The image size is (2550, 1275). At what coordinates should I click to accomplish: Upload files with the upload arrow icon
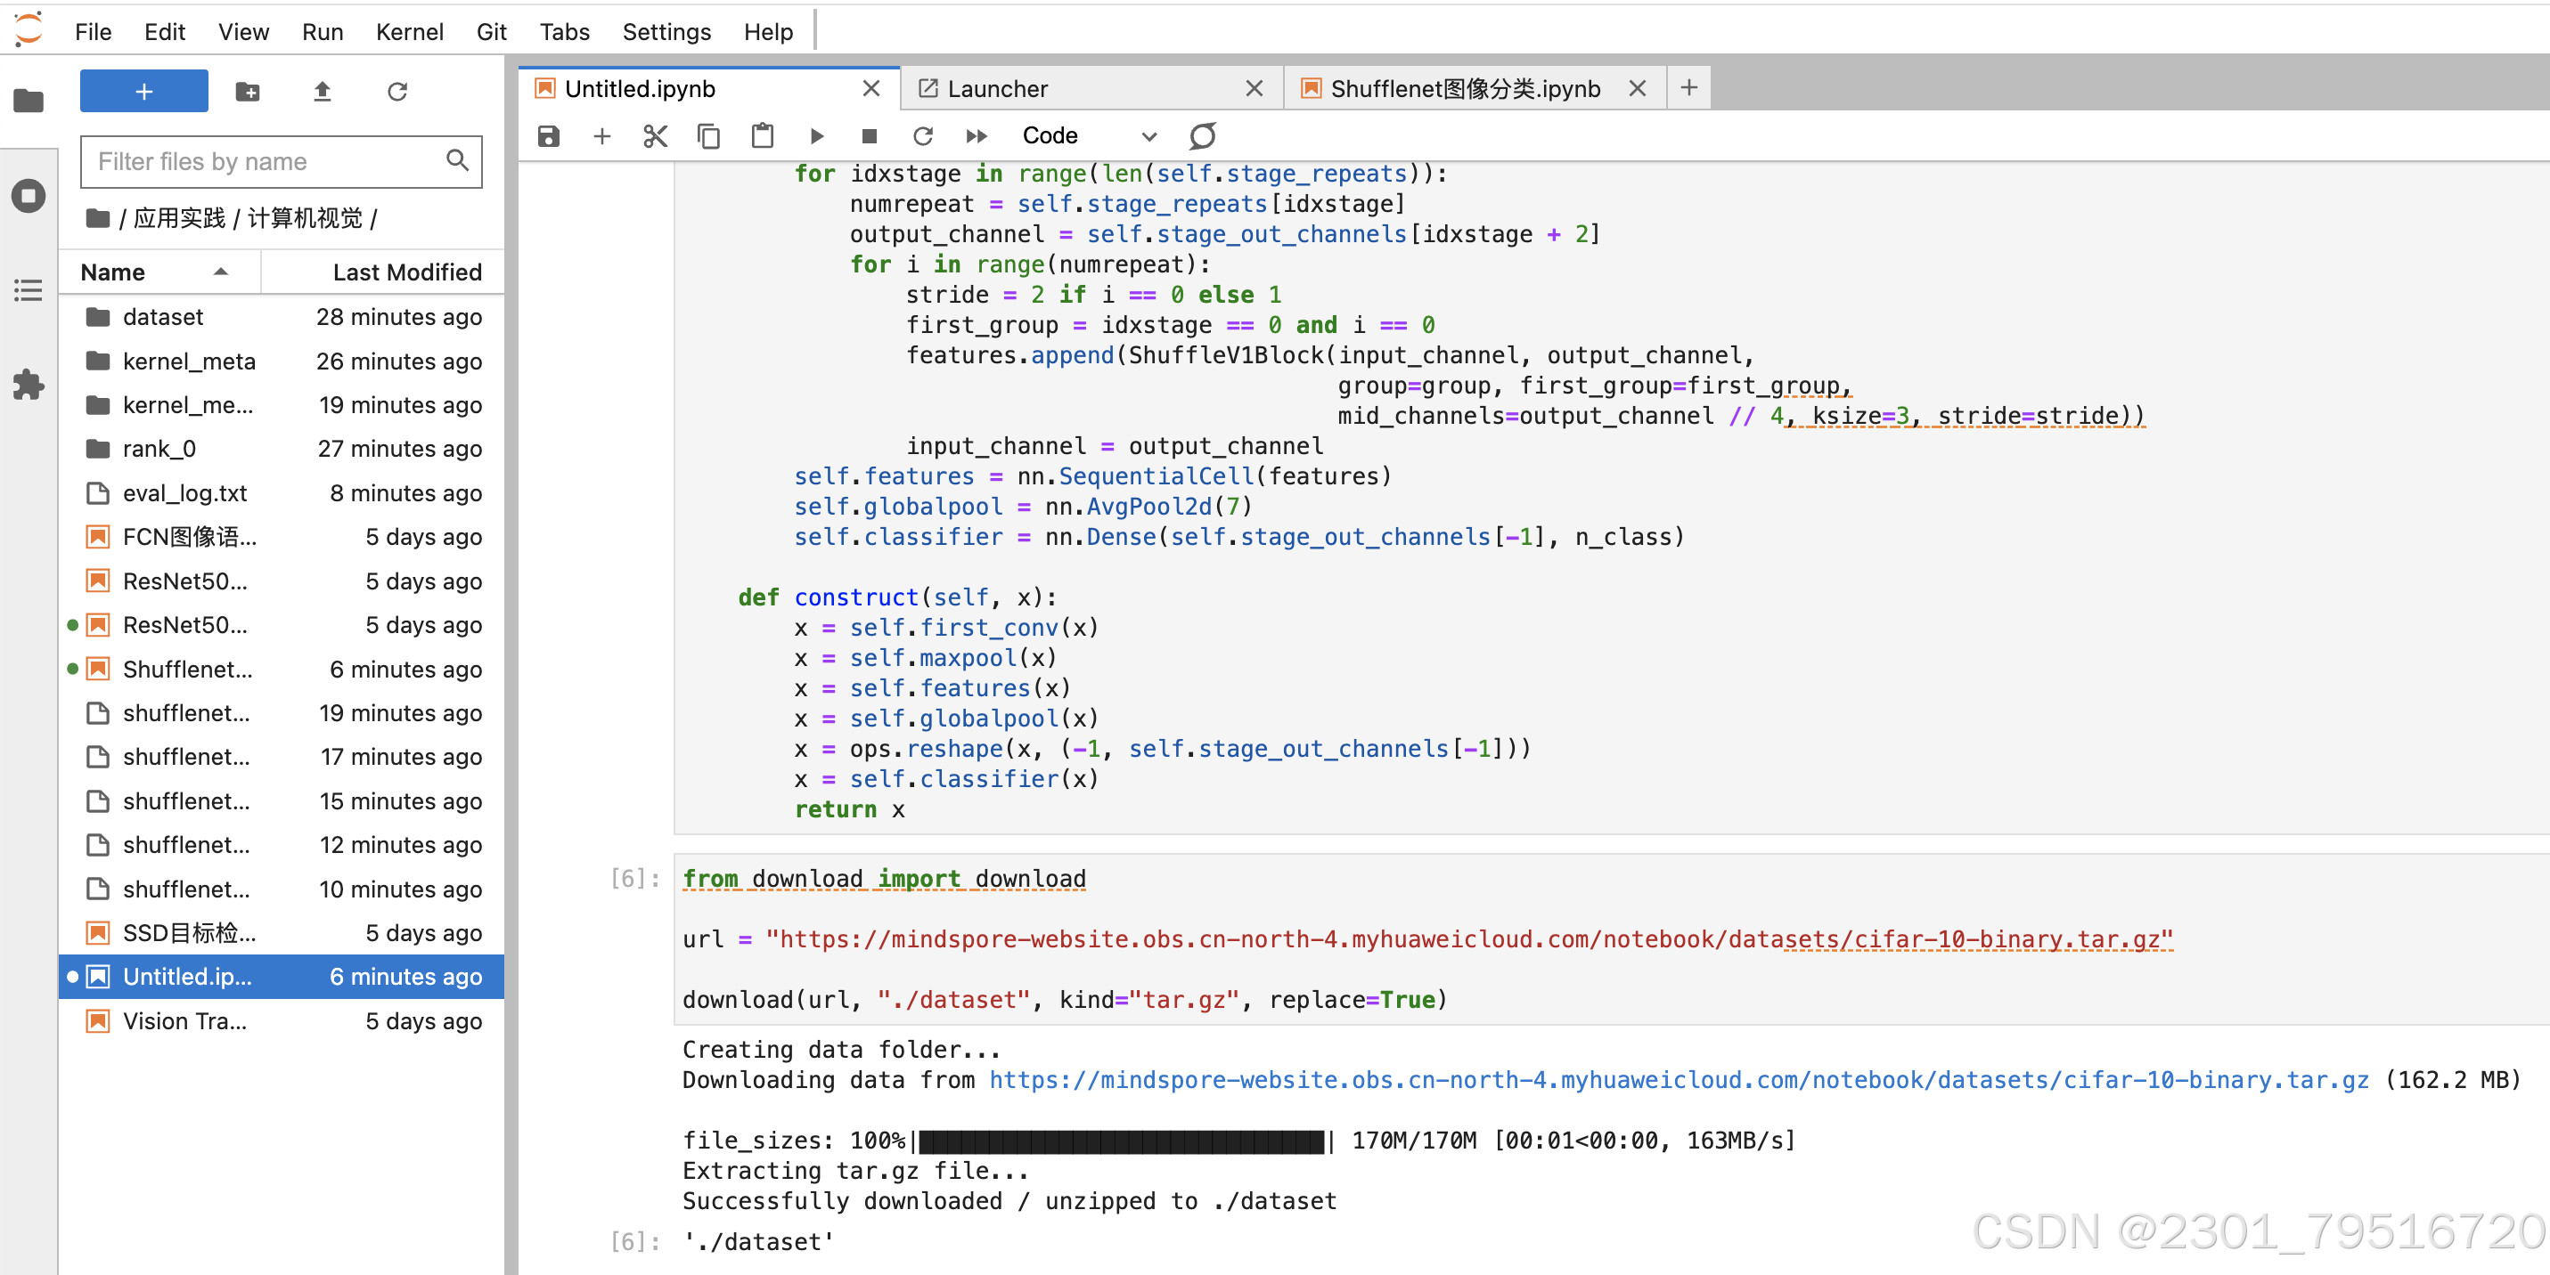322,92
